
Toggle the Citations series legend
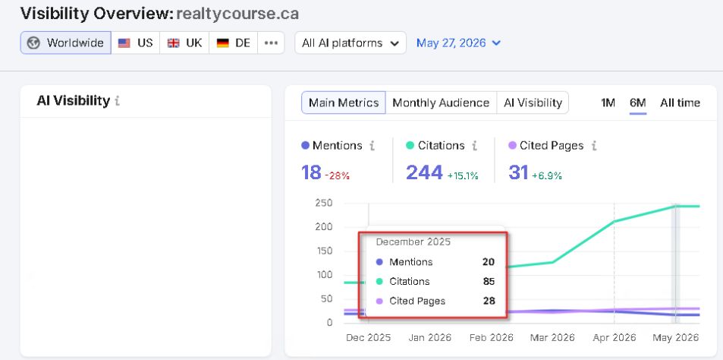435,145
